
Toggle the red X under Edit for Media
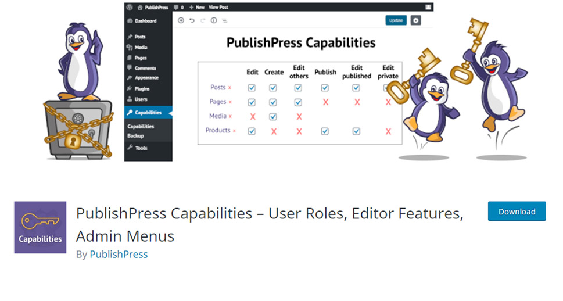point(253,117)
